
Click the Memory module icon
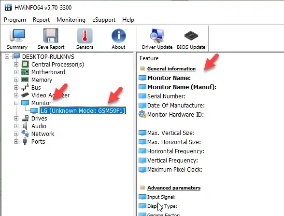pos(25,80)
